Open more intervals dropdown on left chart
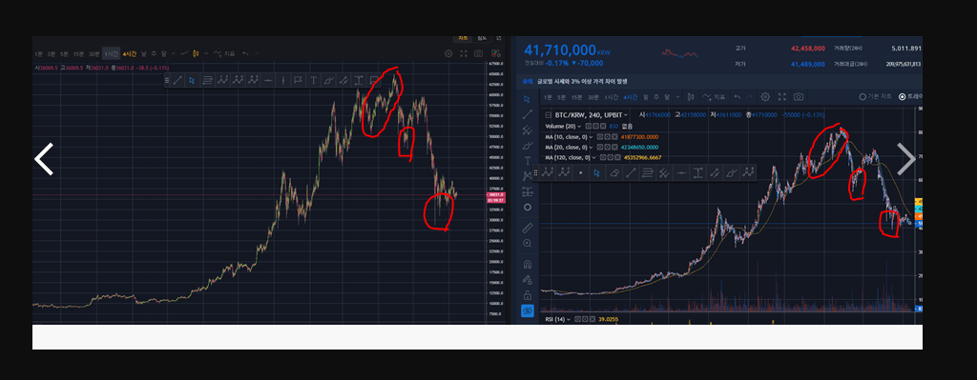 (x=174, y=53)
